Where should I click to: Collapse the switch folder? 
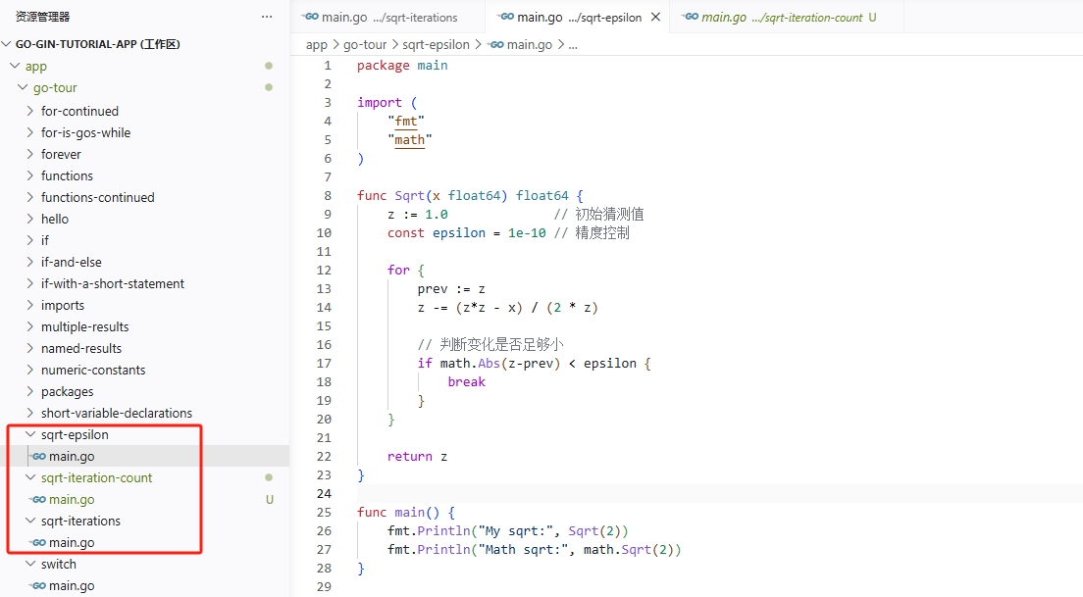[29, 564]
